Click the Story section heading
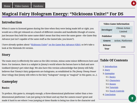The width and height of the screenshot is (137, 103). point(6,55)
